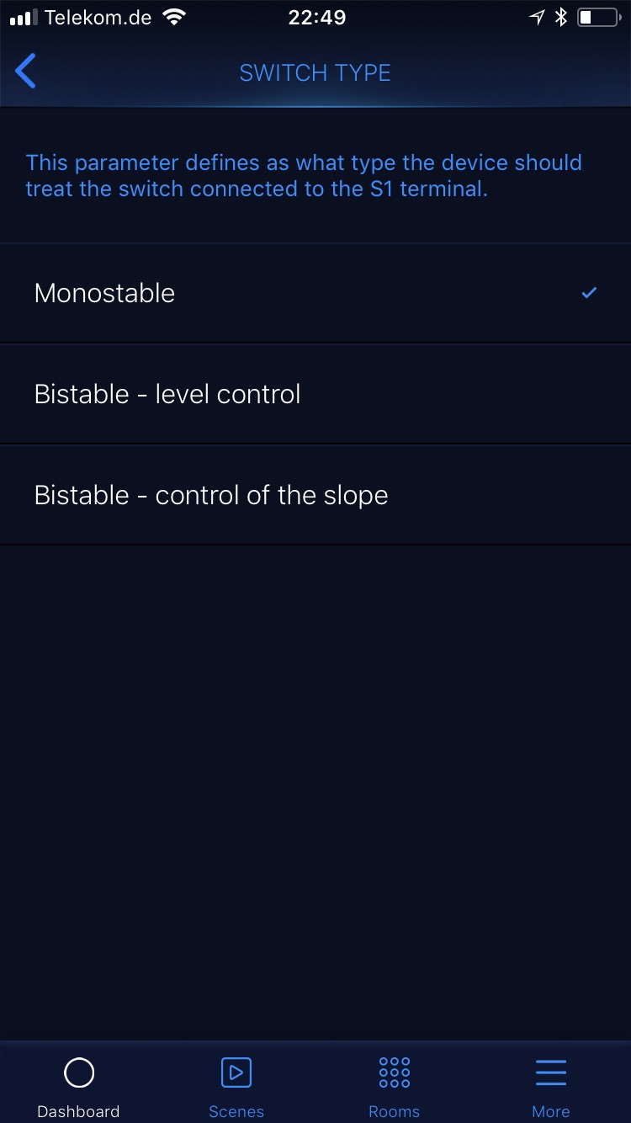Select the Monostable switch type
Image resolution: width=631 pixels, height=1123 pixels.
[105, 293]
